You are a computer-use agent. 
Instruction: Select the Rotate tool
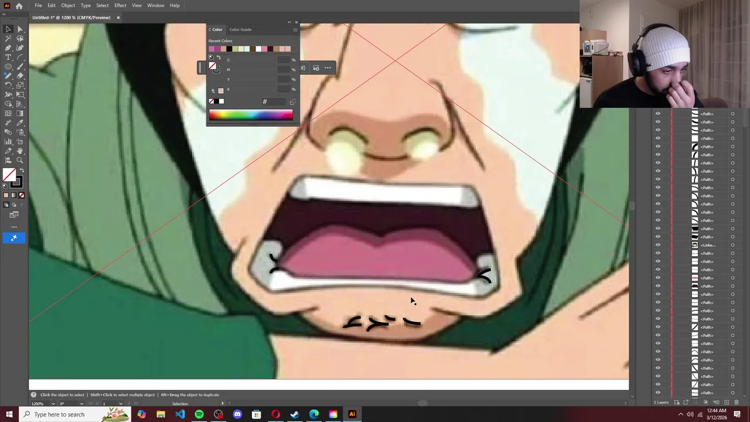click(8, 85)
